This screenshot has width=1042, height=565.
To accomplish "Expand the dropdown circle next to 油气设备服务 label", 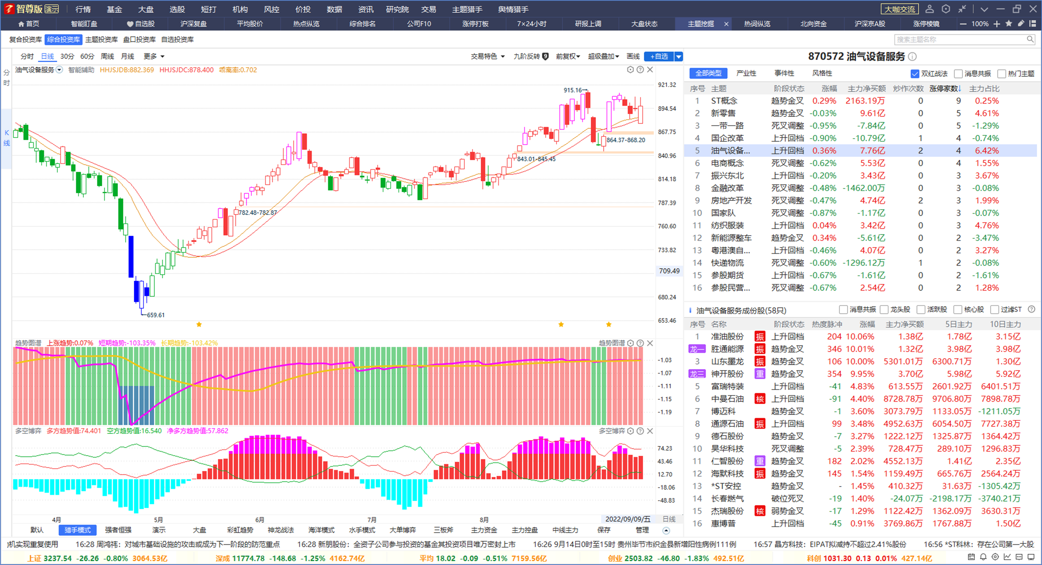I will pos(59,70).
